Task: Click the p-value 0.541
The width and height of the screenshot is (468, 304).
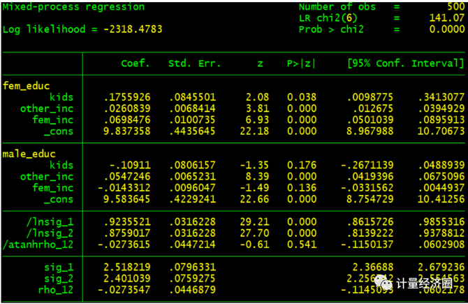Action: point(302,245)
